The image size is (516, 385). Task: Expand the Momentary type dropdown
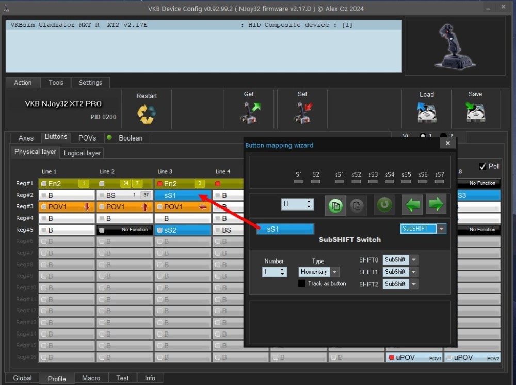(335, 272)
